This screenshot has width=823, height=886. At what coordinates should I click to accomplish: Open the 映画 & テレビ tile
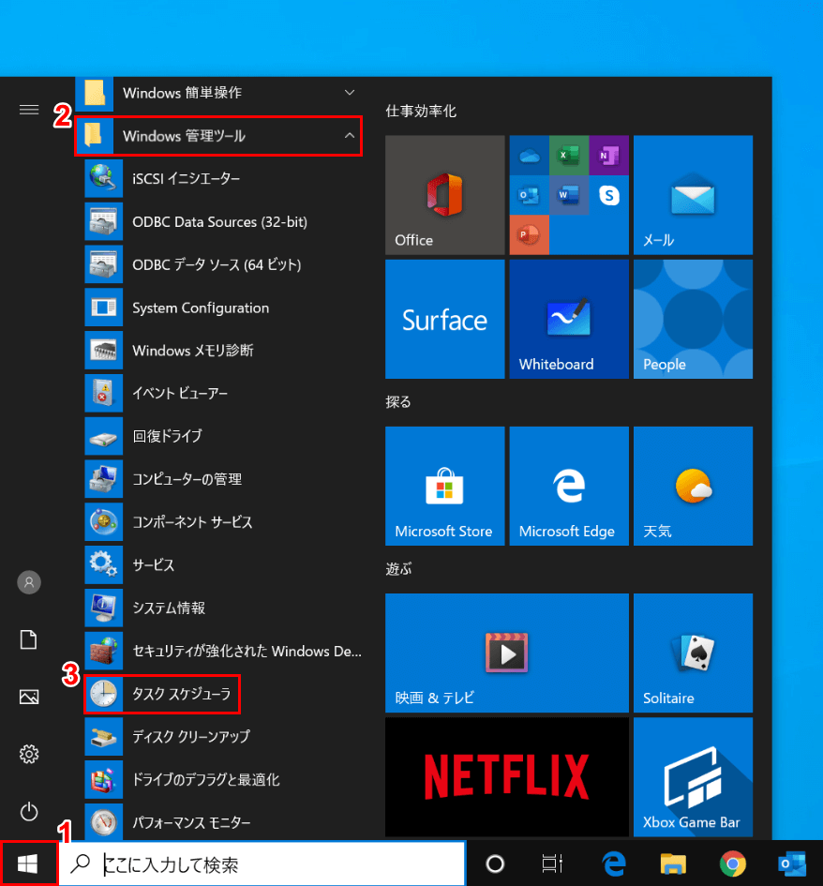click(x=507, y=653)
